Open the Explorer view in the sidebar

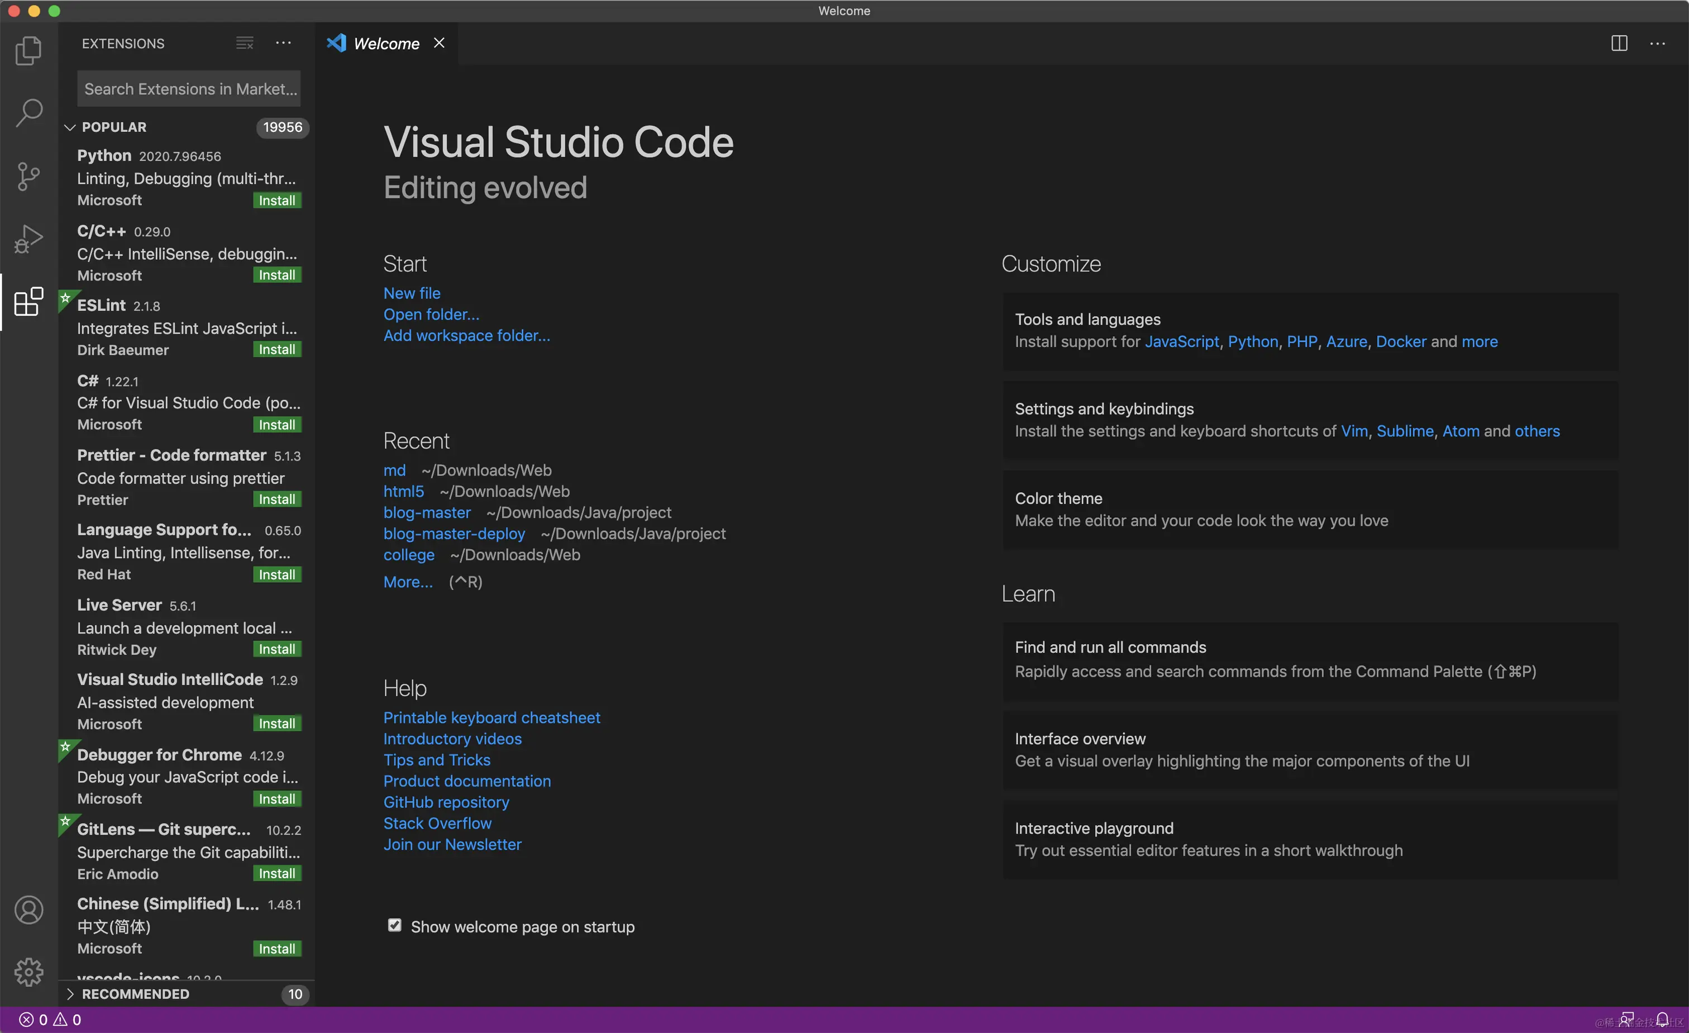click(28, 50)
